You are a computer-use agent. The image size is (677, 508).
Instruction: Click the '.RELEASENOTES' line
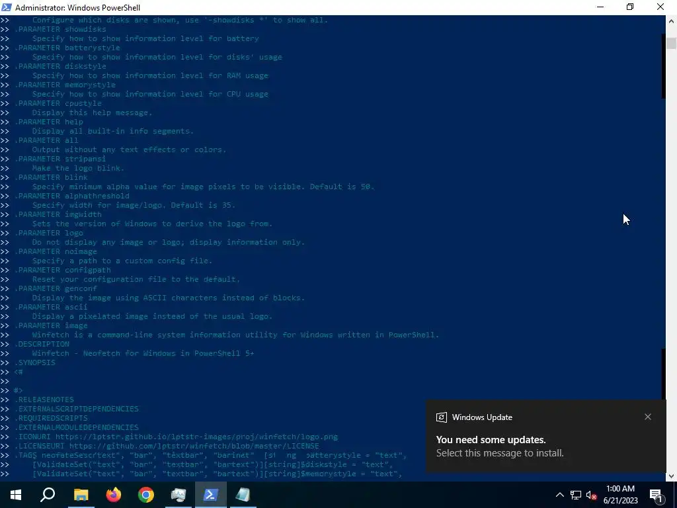pos(44,400)
